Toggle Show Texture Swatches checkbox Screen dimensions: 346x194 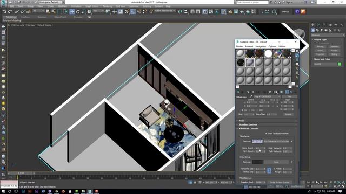[x=266, y=133]
